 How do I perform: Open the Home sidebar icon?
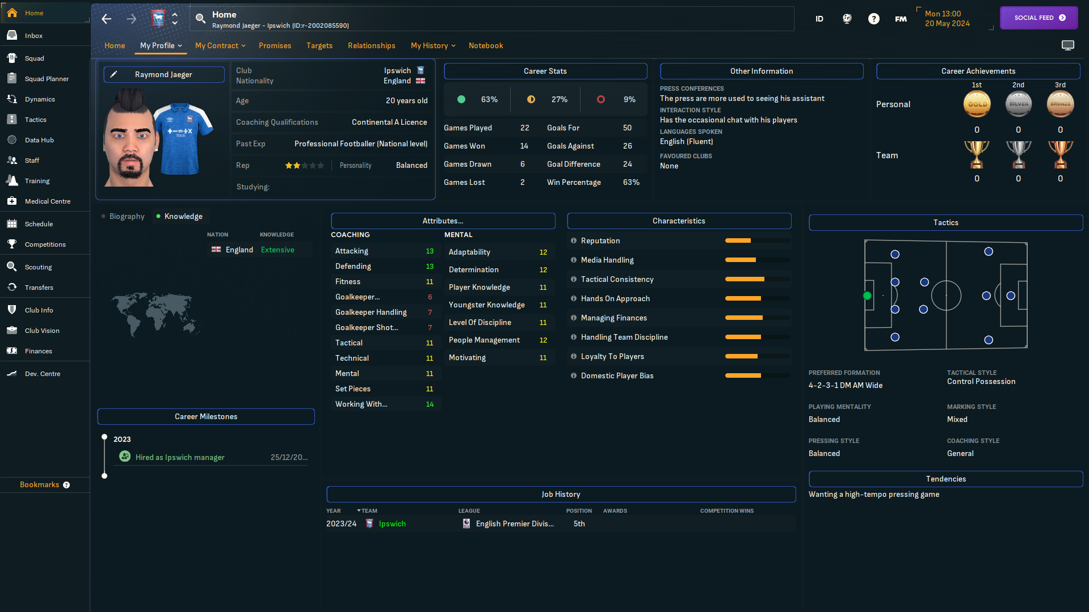[12, 12]
